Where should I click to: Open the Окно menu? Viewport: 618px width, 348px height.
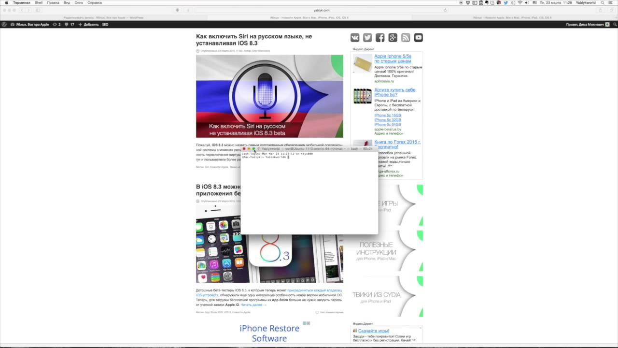79,3
